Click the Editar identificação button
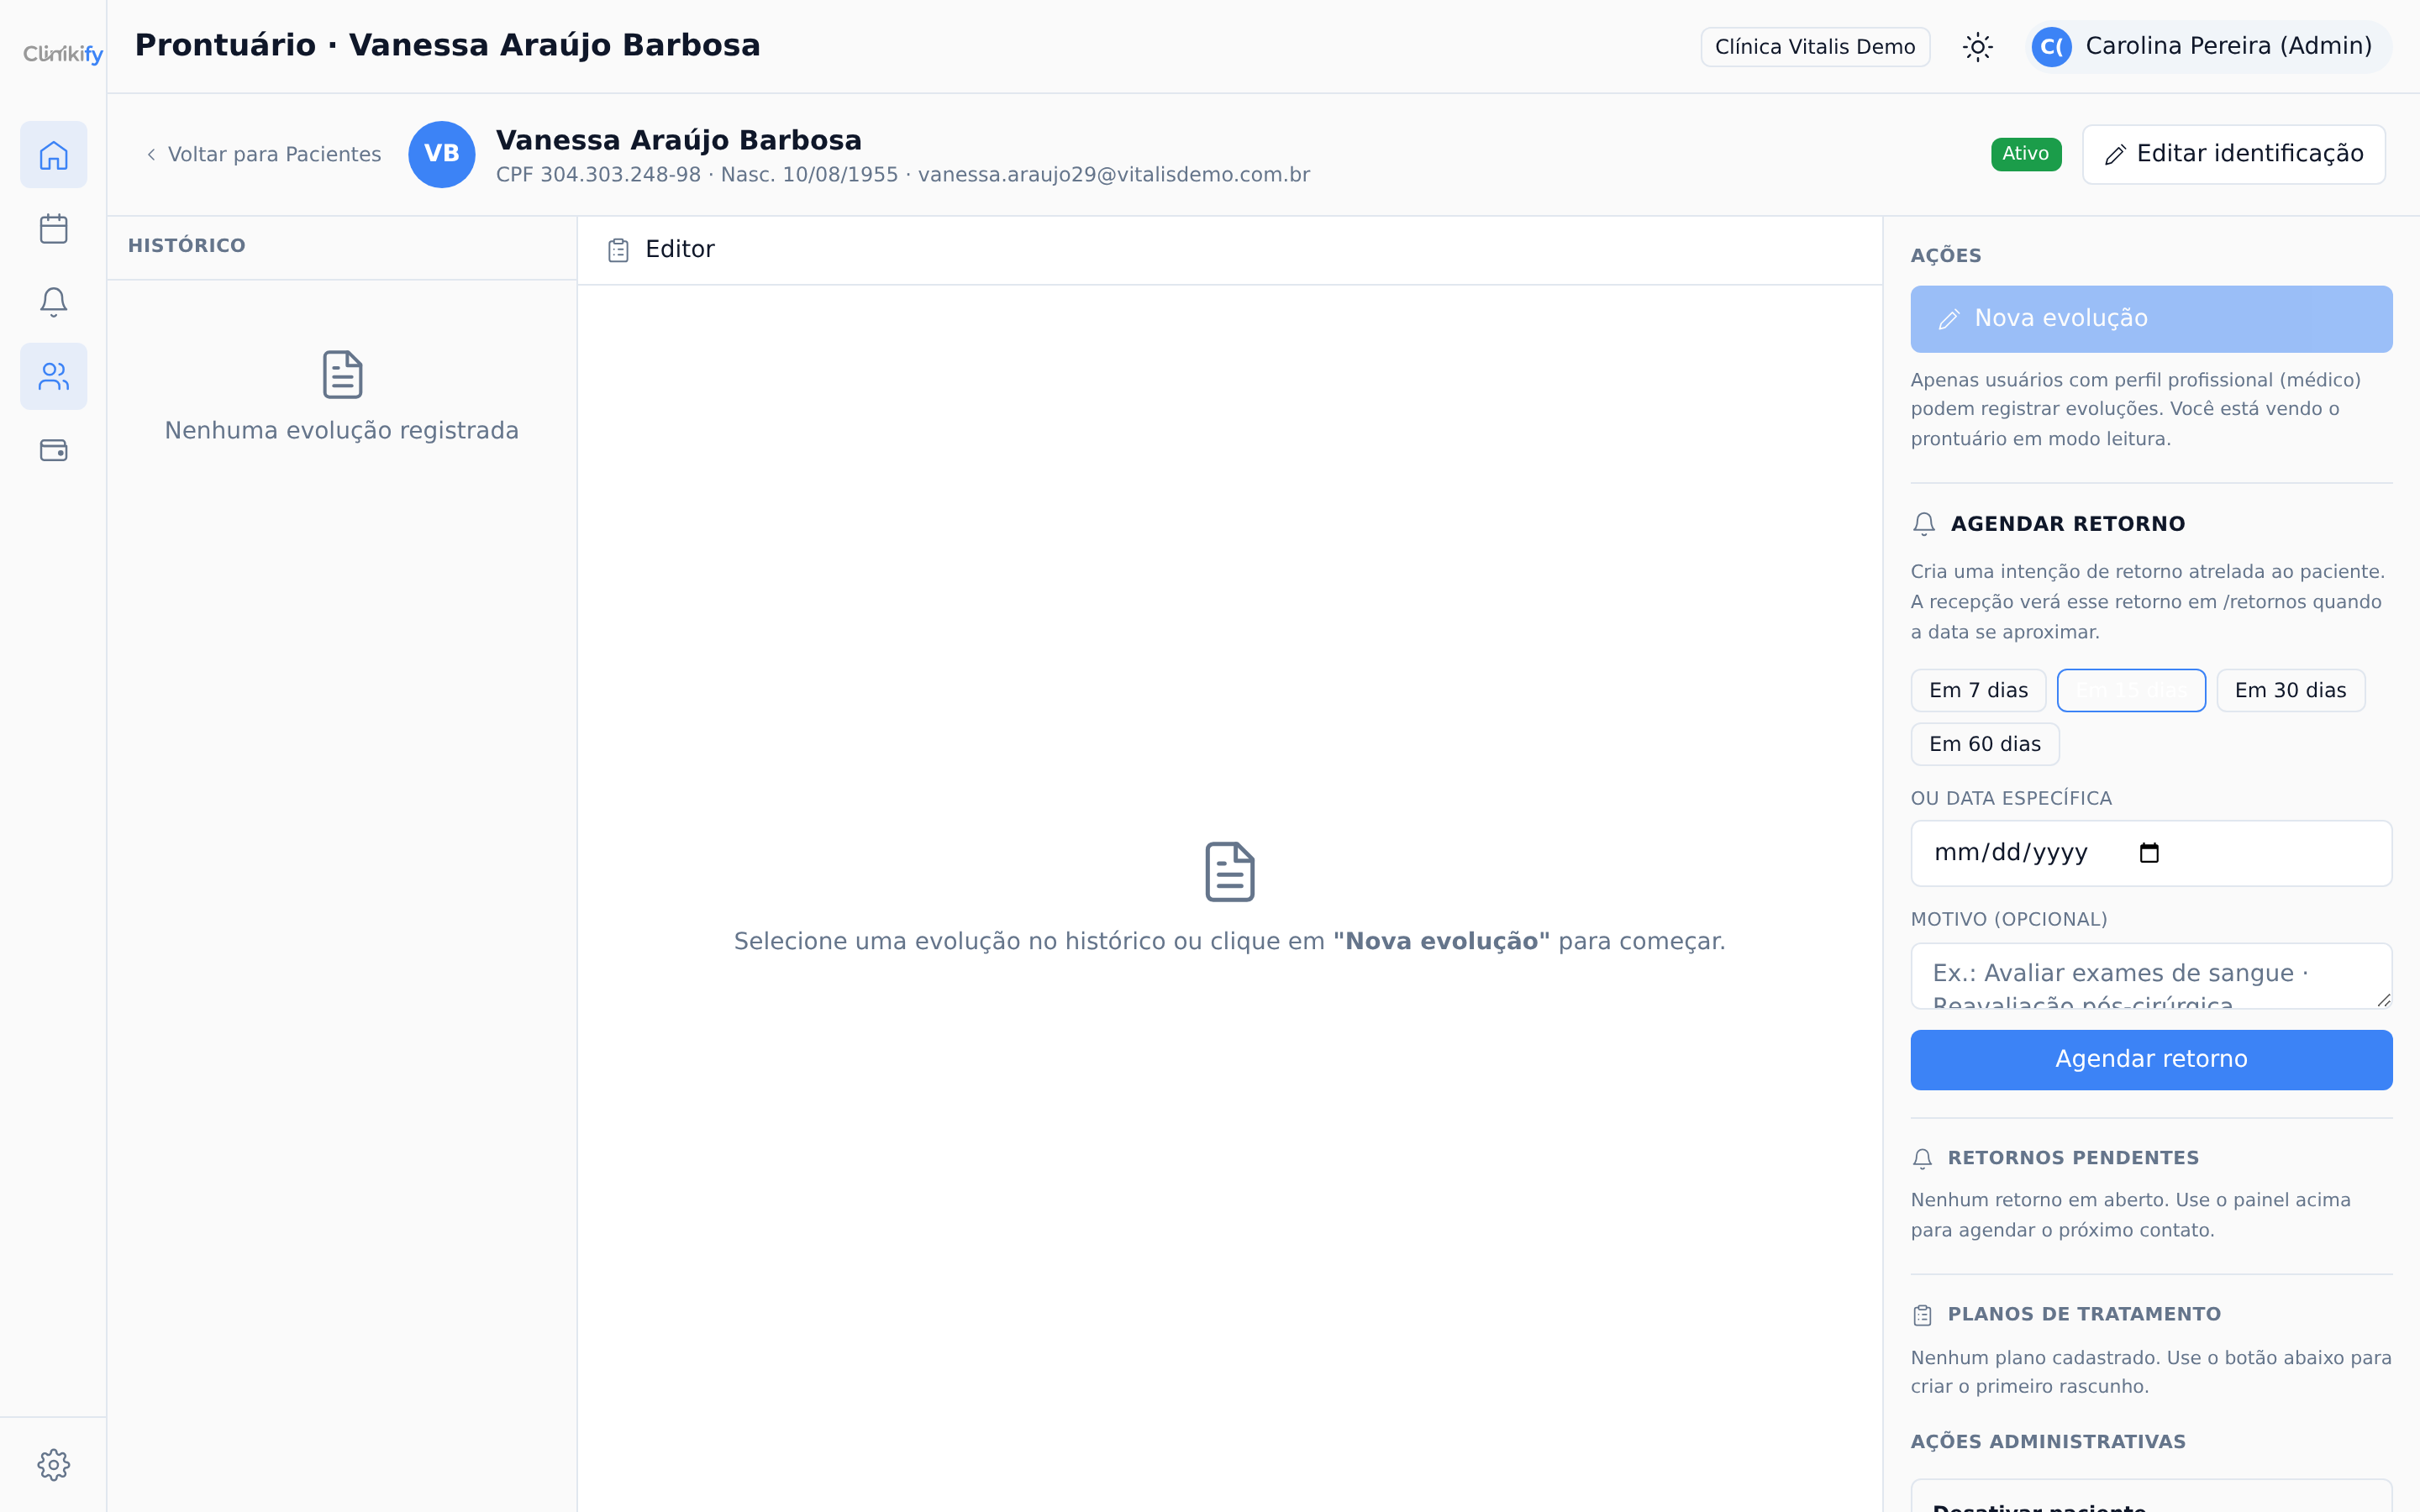2420x1512 pixels. 2233,154
